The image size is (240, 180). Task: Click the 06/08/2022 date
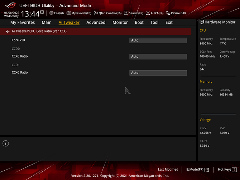point(11,13)
